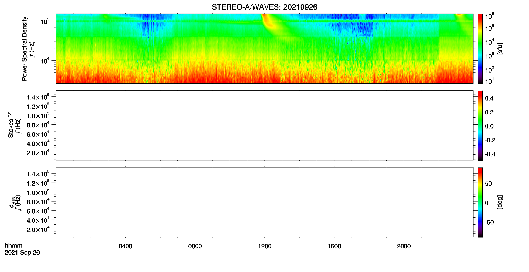Click the 0800 time axis label
The image size is (529, 272).
point(195,246)
